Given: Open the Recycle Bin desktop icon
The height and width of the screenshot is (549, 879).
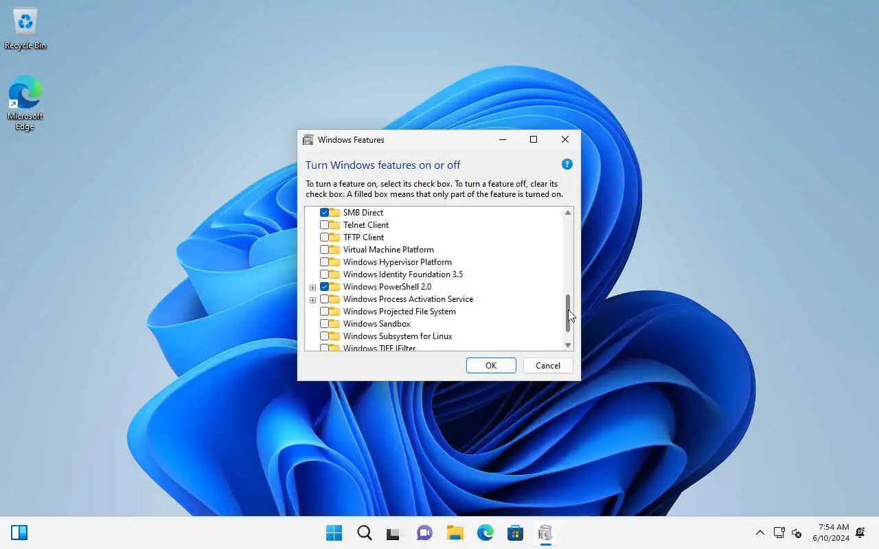Looking at the screenshot, I should click(25, 29).
